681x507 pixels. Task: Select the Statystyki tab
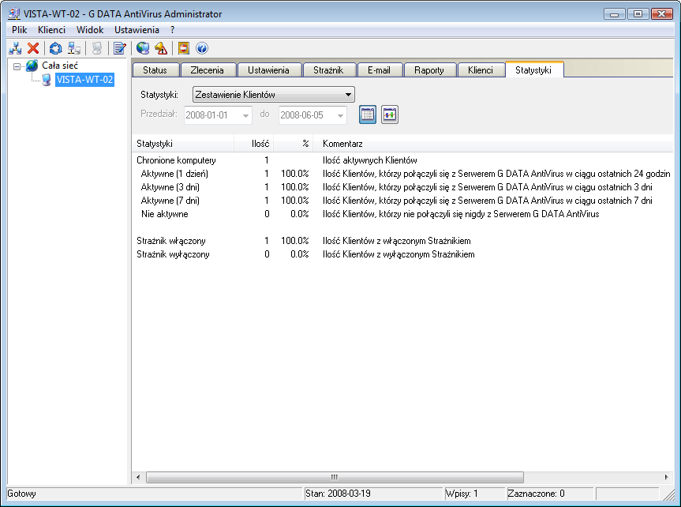[x=533, y=69]
